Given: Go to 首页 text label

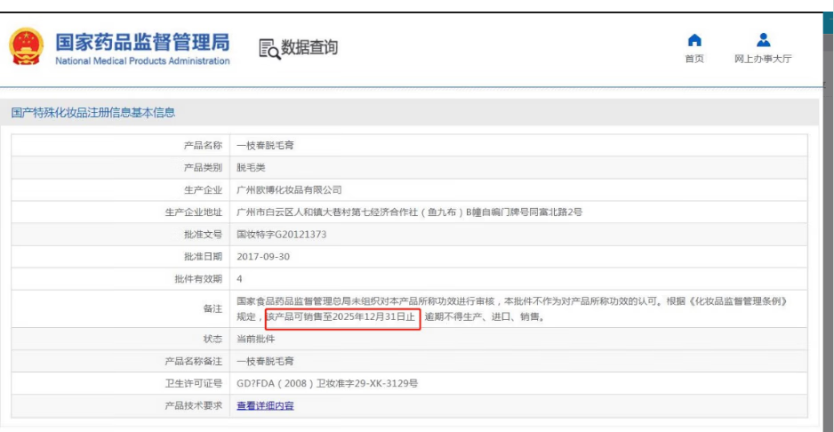Looking at the screenshot, I should 694,60.
